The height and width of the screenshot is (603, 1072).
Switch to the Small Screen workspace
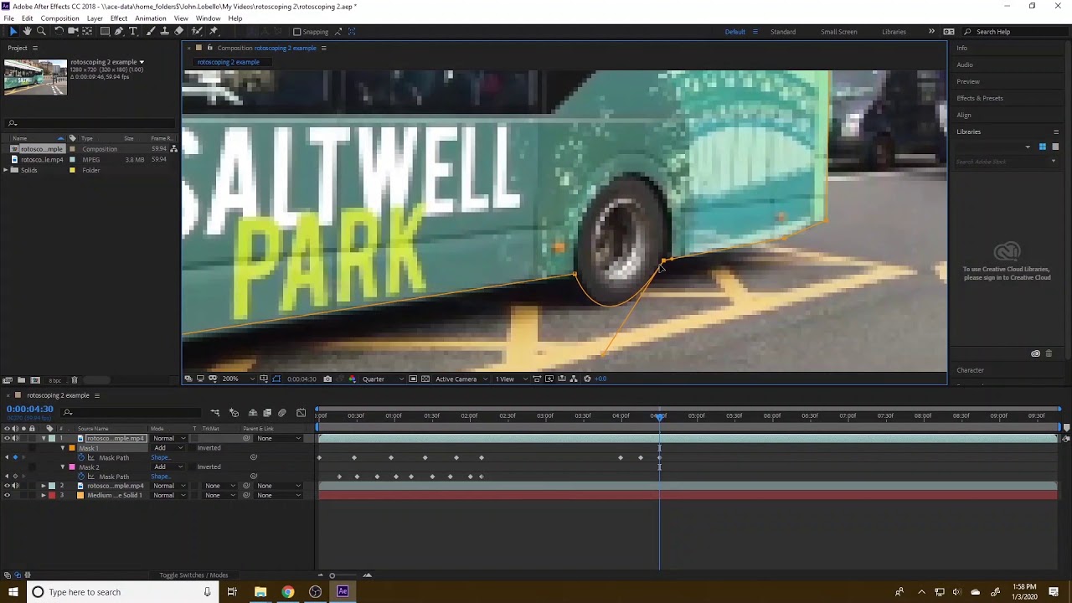coord(838,32)
